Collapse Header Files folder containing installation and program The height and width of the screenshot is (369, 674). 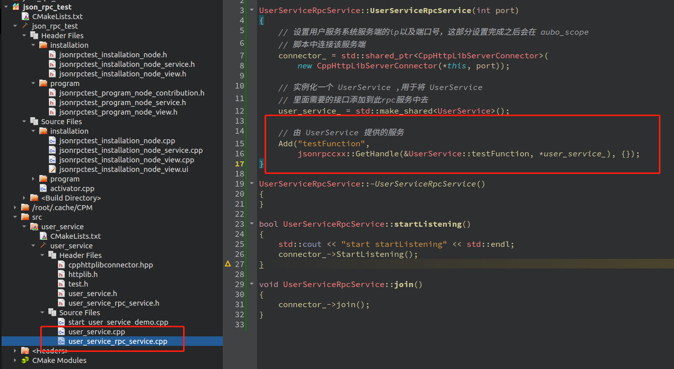coord(24,36)
